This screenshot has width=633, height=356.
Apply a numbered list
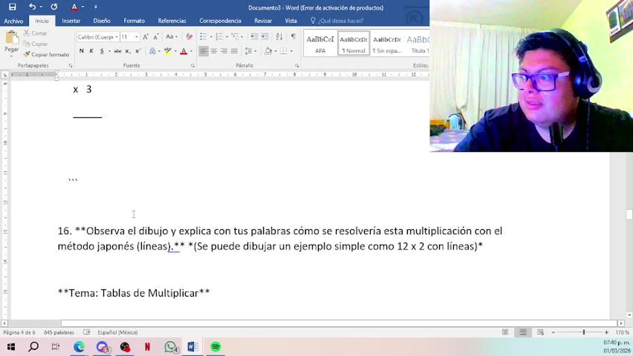(x=219, y=37)
